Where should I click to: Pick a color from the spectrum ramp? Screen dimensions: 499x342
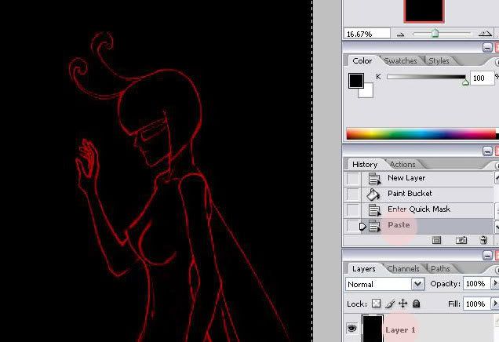point(421,134)
